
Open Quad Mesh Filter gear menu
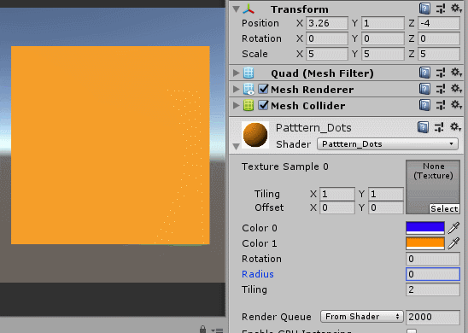click(456, 73)
